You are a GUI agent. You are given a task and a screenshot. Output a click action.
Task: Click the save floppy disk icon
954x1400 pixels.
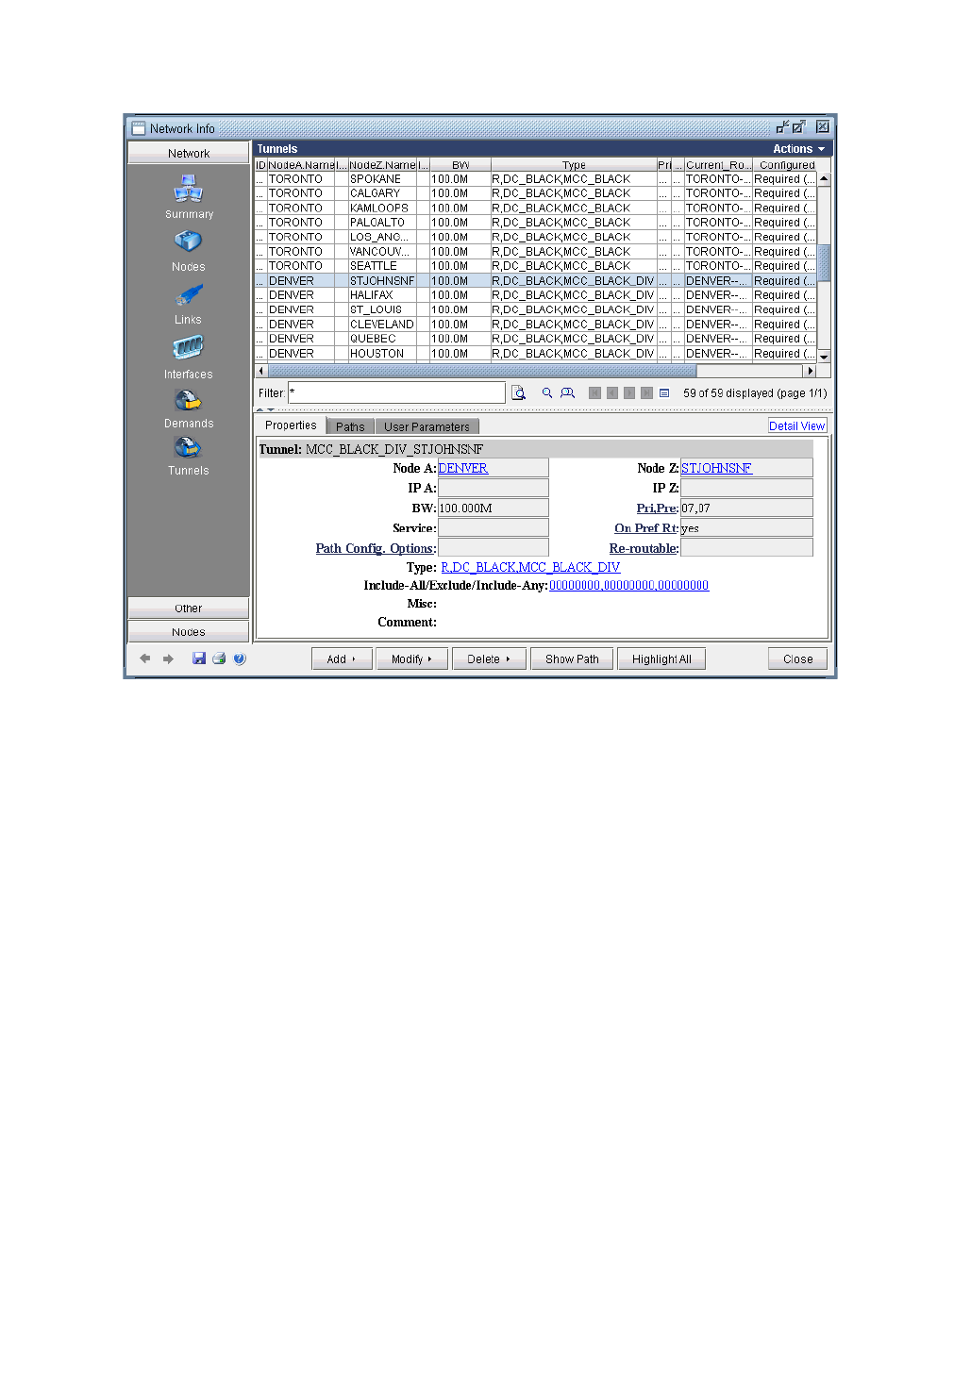click(198, 658)
